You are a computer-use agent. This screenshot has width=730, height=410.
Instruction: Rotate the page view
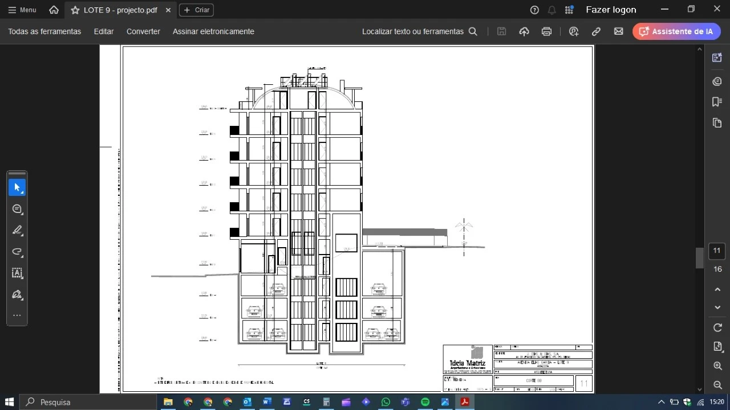tap(717, 327)
